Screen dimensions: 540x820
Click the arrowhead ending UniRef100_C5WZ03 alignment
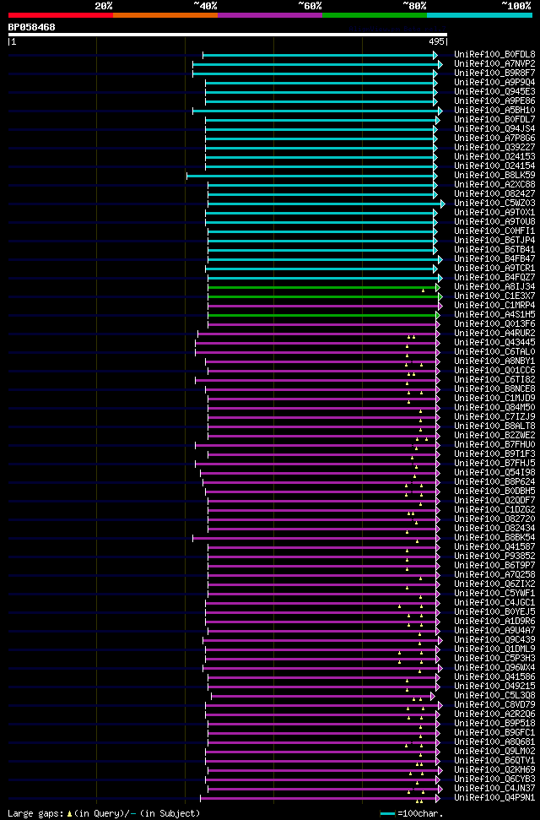coord(443,204)
